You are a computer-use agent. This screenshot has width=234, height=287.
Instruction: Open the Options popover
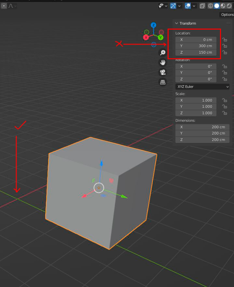(x=227, y=14)
